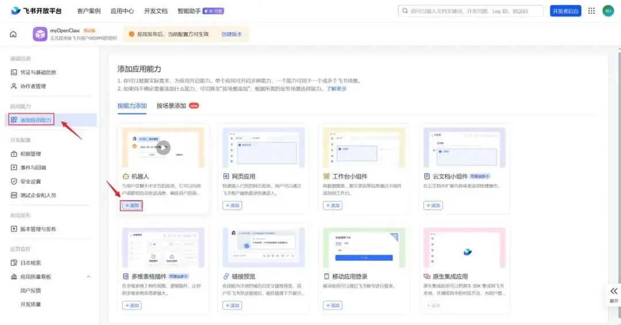The width and height of the screenshot is (621, 325).
Task: Open the 移动应用登录 preview thumbnail
Action: coord(364,247)
